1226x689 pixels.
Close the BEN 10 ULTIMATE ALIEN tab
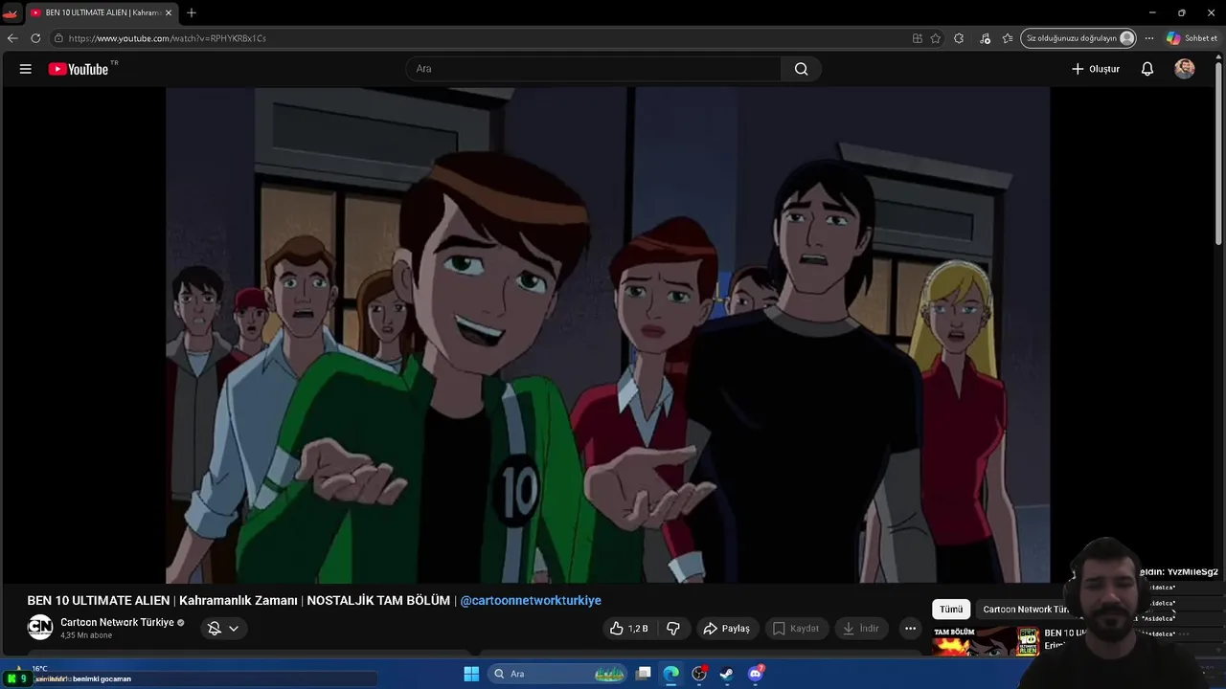point(169,12)
